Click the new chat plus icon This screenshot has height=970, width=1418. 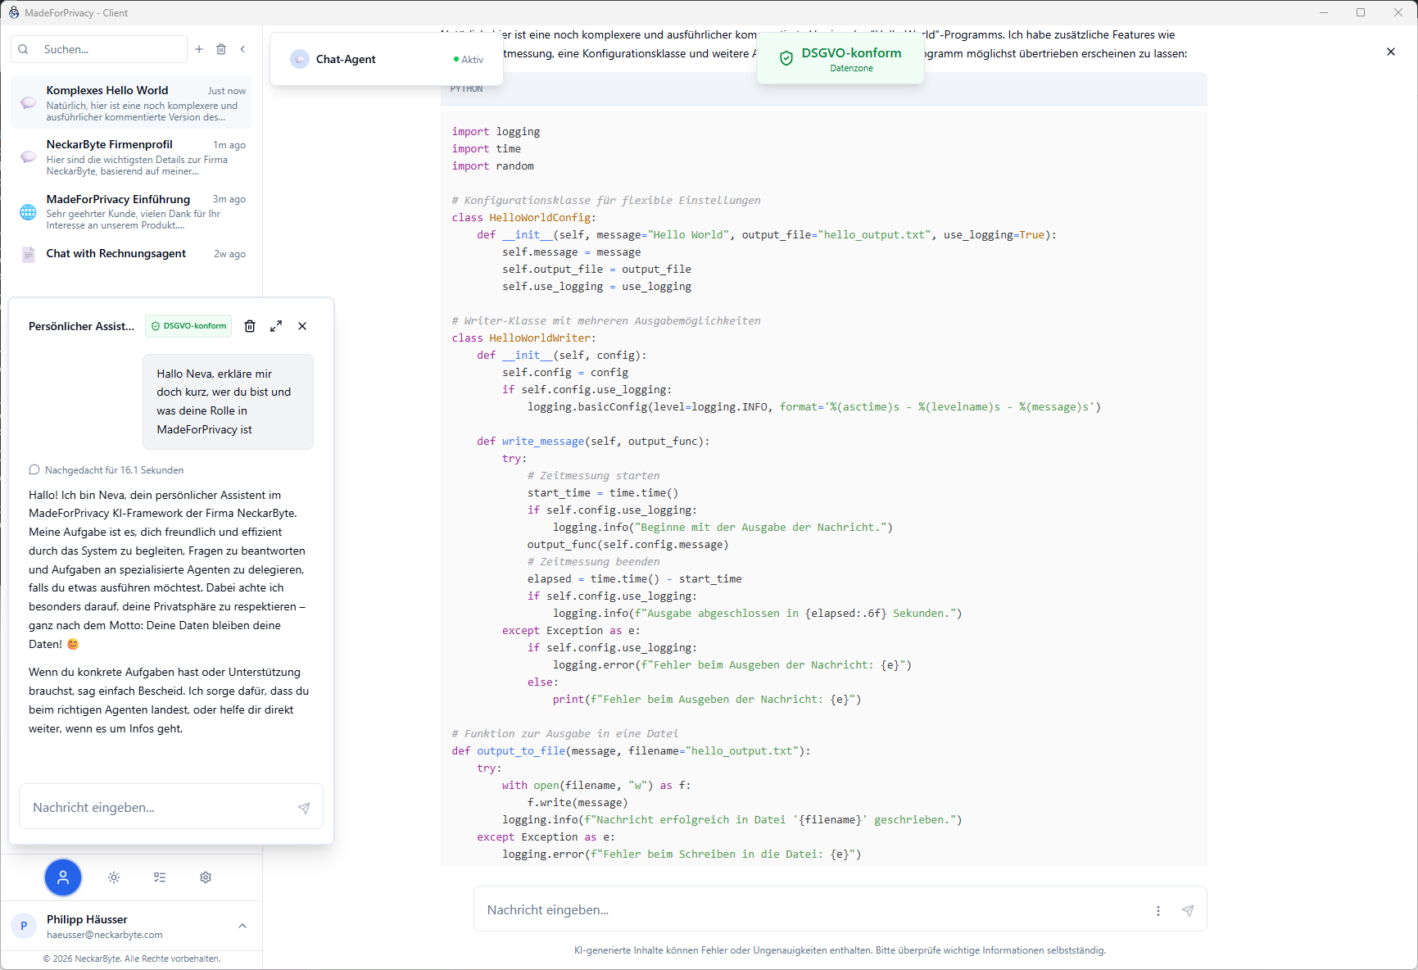(x=199, y=49)
